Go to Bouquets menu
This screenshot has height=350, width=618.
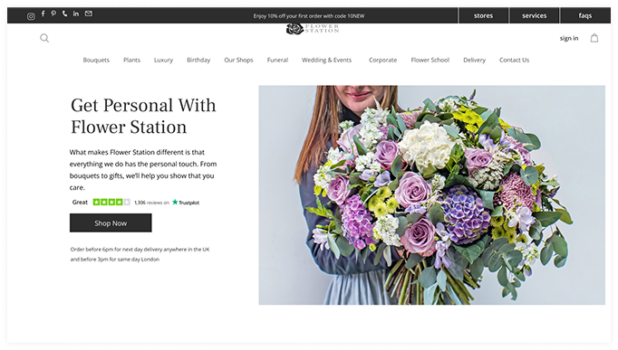click(96, 61)
